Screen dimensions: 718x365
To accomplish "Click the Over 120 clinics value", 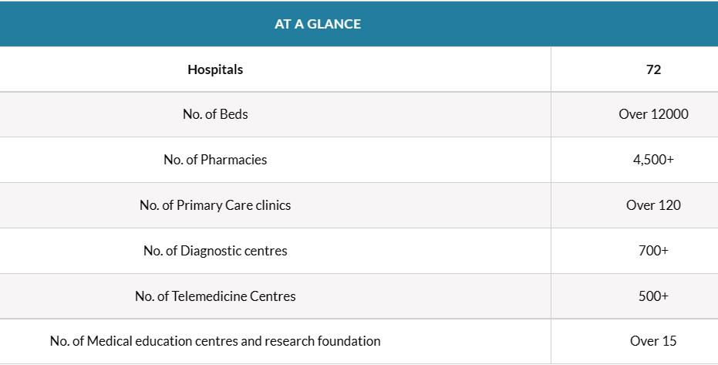I will 653,205.
